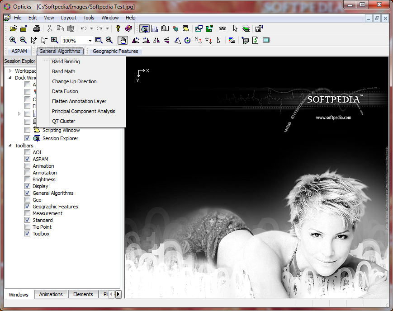Click the Zoom to fit rectangle icon
The height and width of the screenshot is (311, 393).
99,40
